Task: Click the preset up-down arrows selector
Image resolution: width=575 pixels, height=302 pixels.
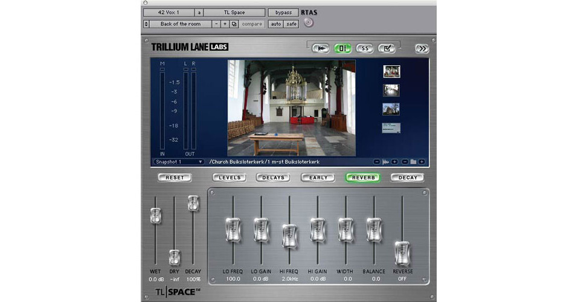Action: click(x=146, y=24)
